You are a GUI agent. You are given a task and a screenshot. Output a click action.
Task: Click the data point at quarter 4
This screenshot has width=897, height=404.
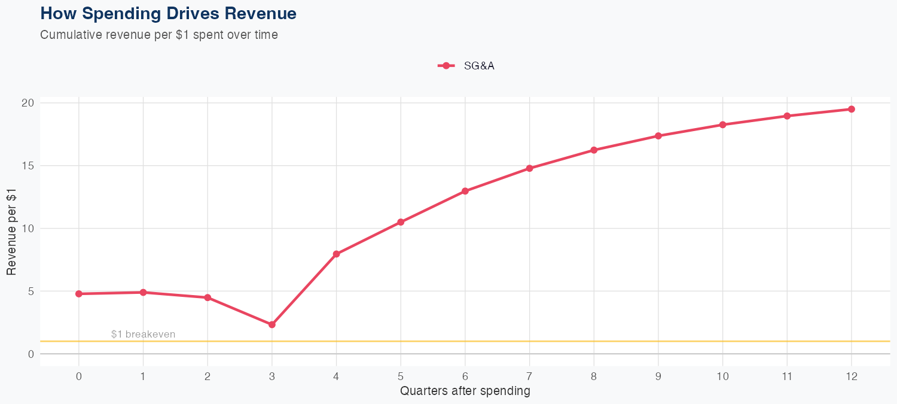tap(336, 254)
